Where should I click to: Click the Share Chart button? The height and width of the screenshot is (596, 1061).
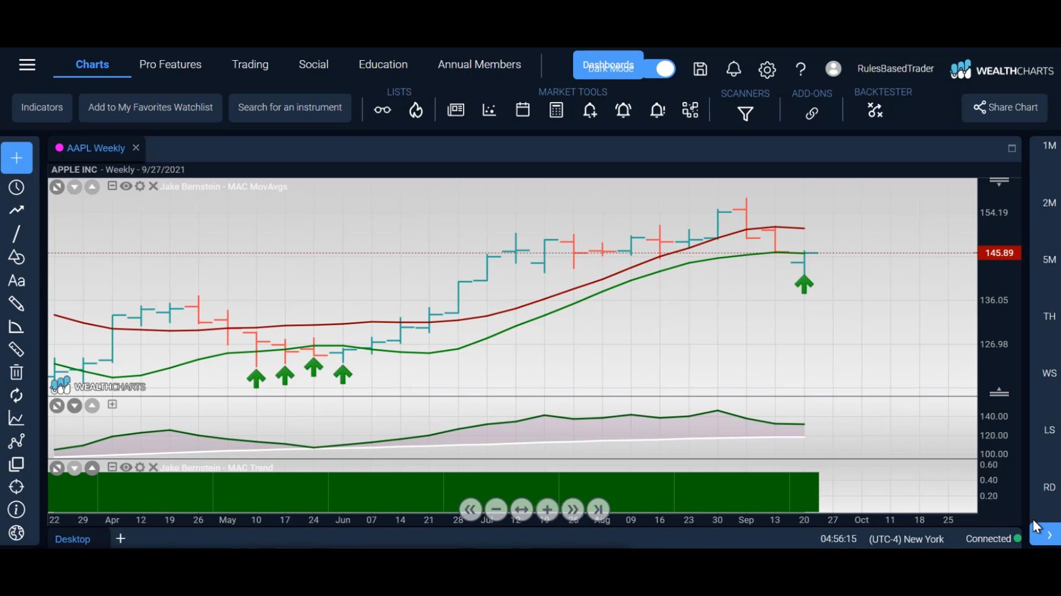click(x=1005, y=108)
